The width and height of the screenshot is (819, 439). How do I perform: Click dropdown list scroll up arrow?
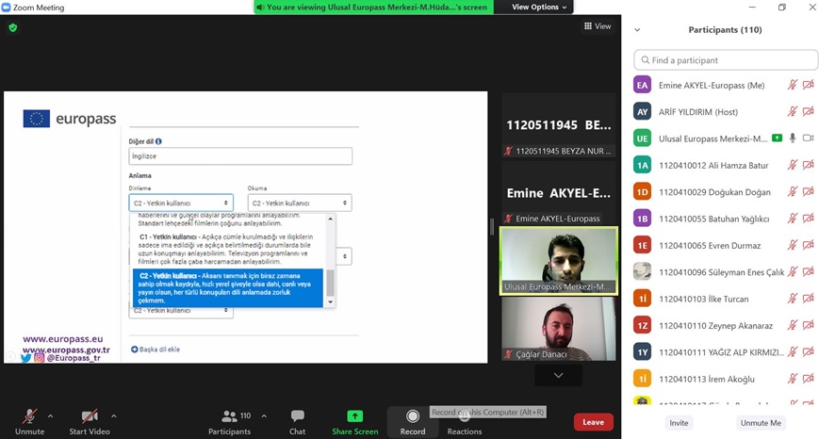pos(330,219)
